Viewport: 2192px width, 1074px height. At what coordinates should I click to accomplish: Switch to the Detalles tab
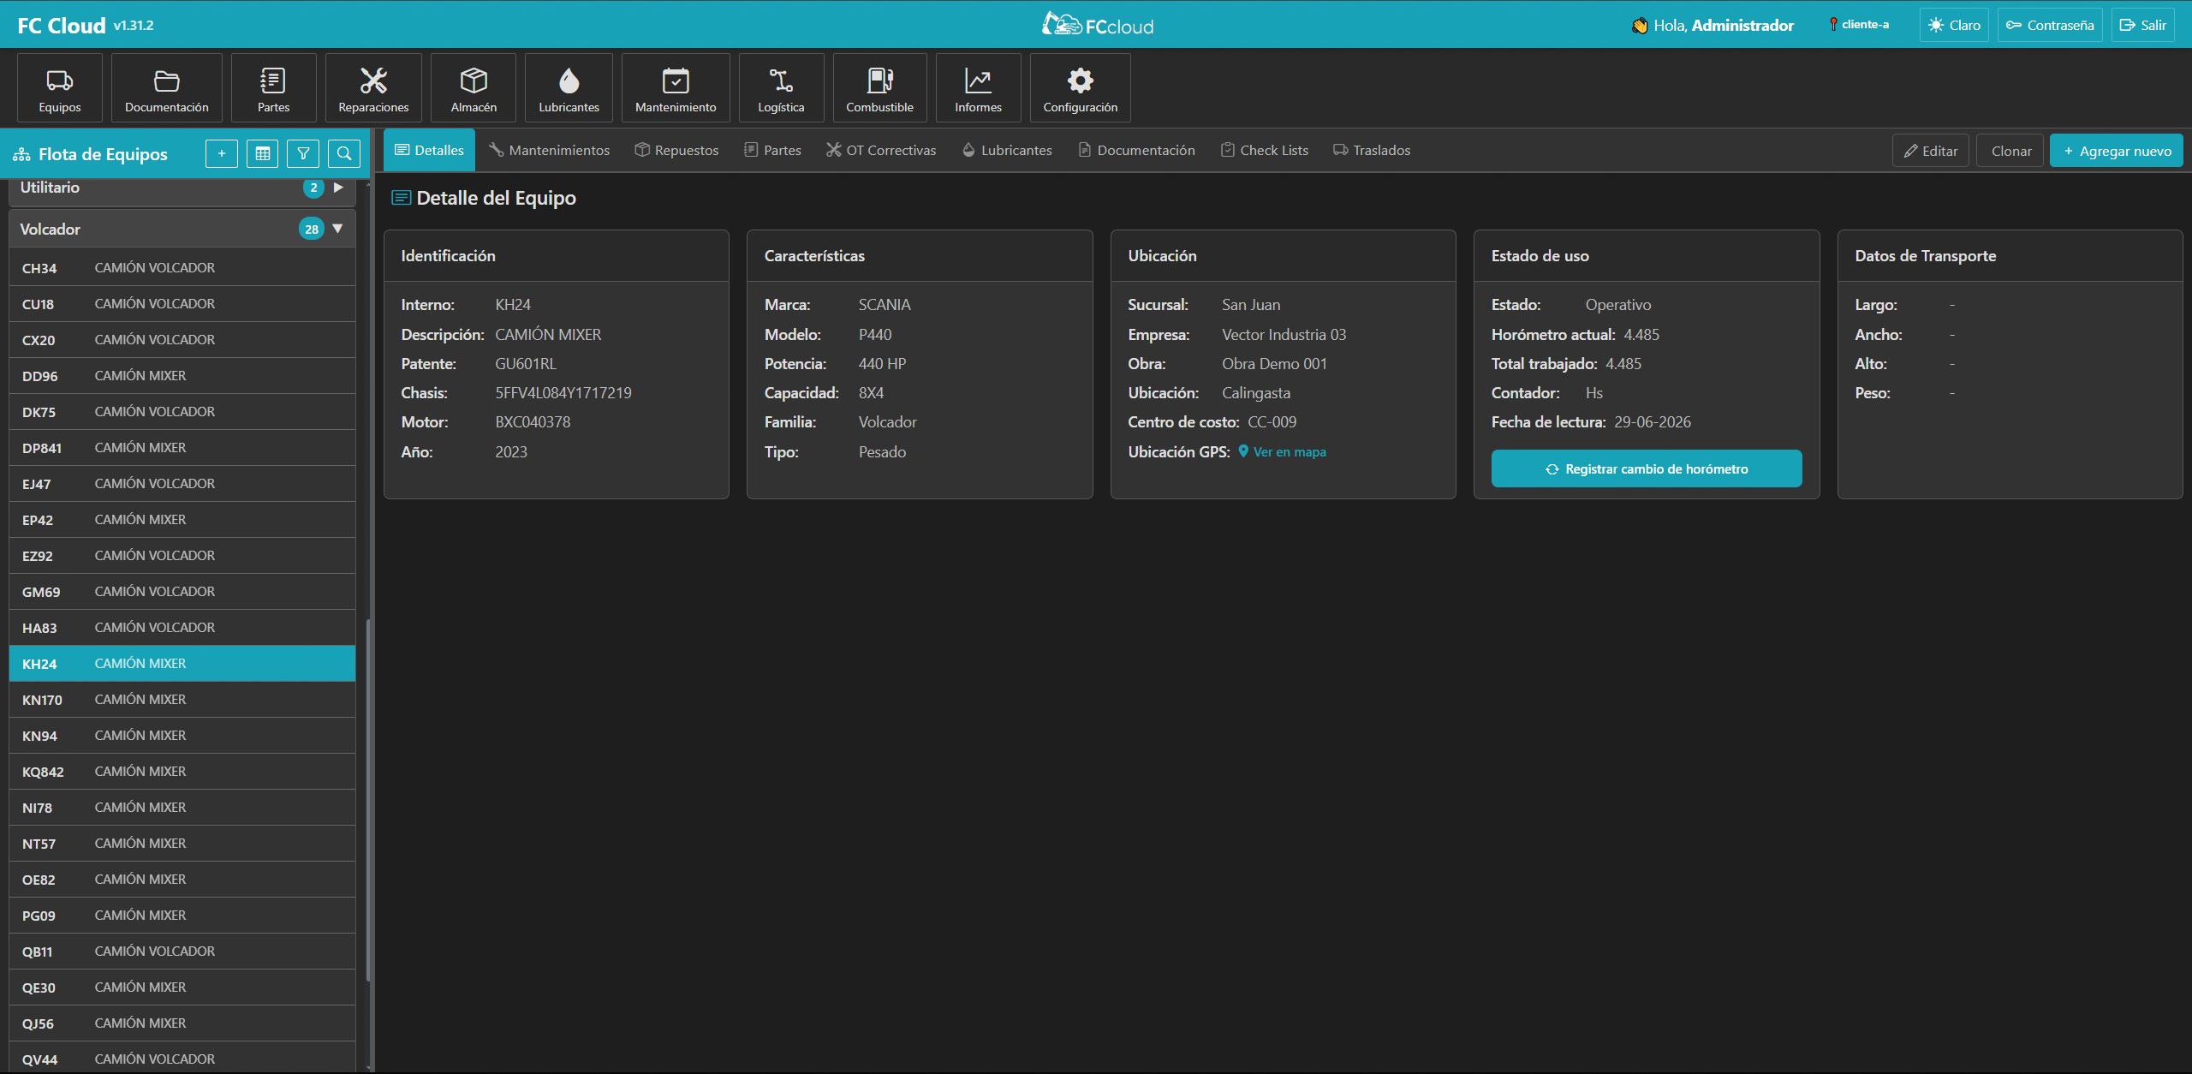429,150
